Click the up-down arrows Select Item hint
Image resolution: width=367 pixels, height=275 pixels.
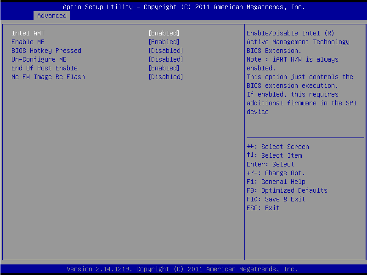274,155
